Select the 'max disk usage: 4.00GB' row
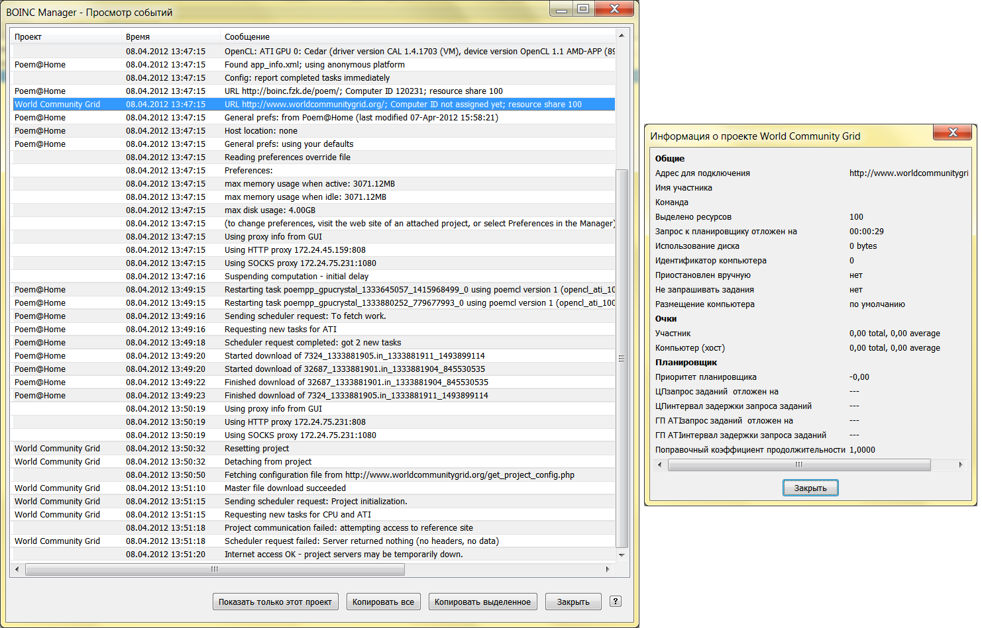Screen dimensions: 982x628 313,210
